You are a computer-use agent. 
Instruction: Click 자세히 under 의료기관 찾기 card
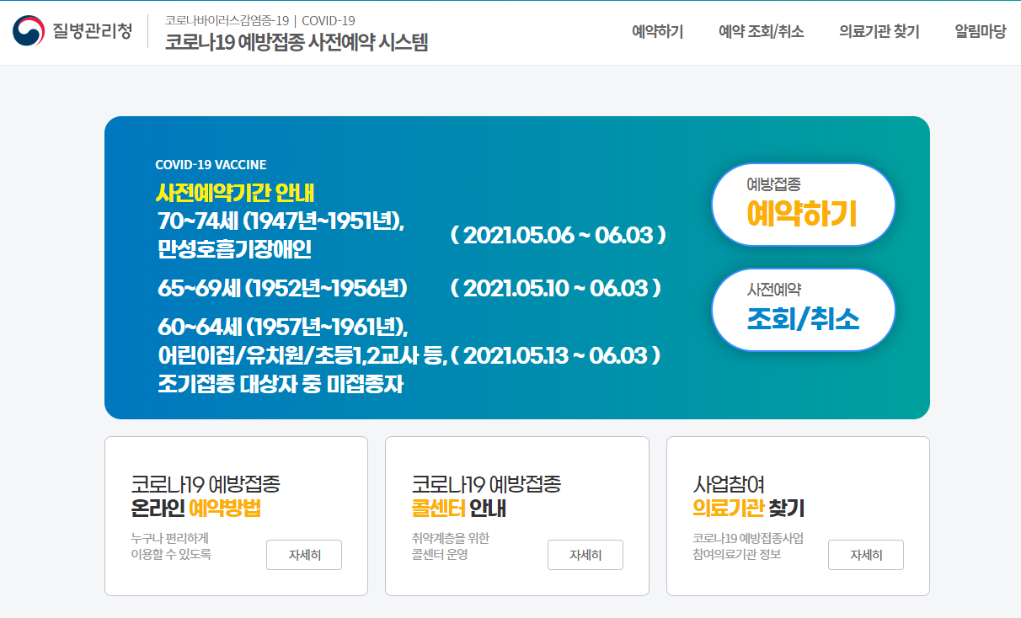coord(866,555)
